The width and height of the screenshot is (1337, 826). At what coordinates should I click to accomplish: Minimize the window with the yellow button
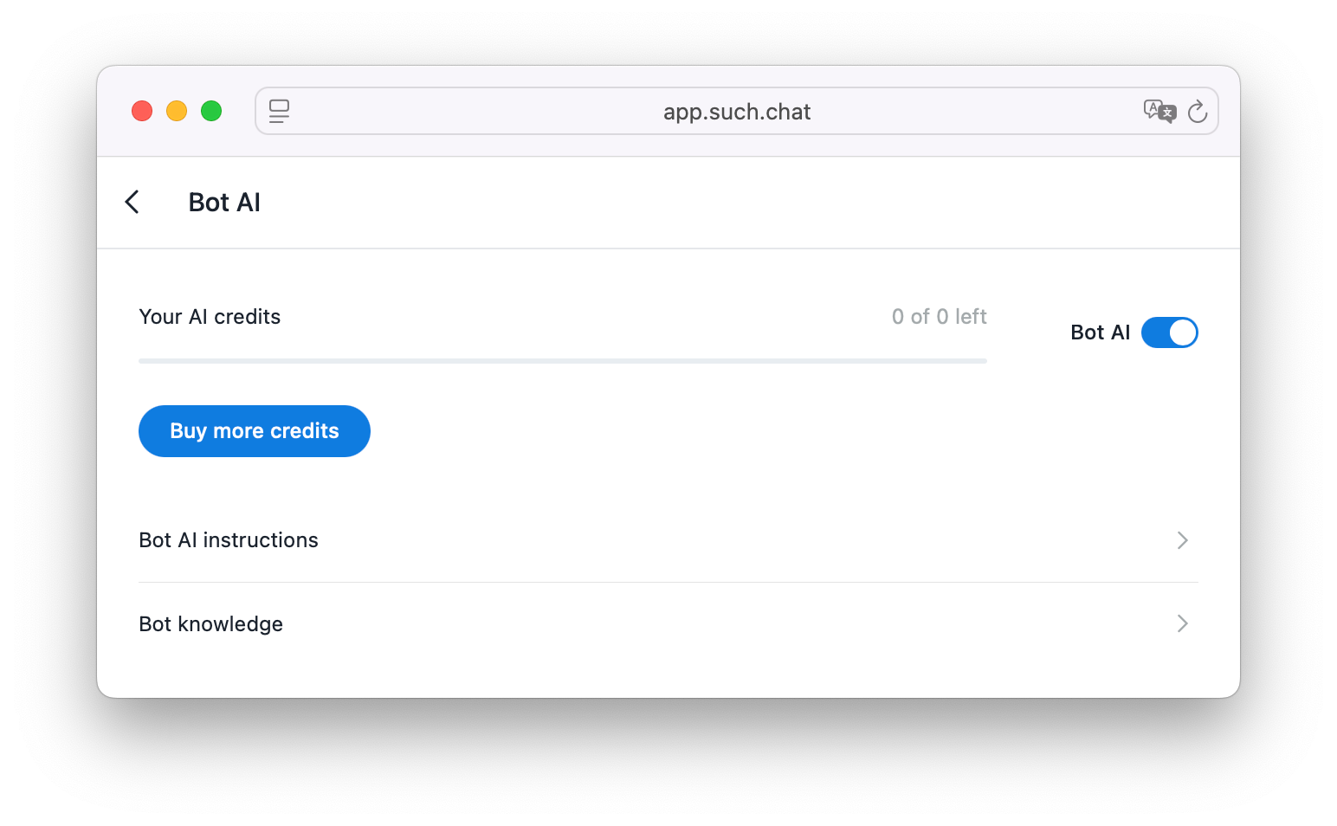click(177, 112)
